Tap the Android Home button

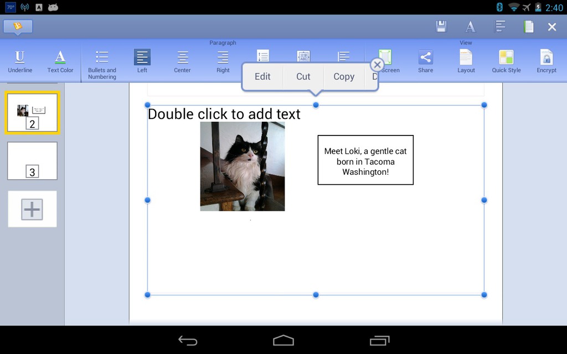(x=283, y=340)
